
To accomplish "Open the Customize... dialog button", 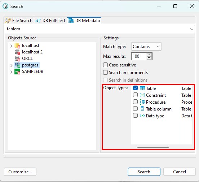I will point(20,172).
